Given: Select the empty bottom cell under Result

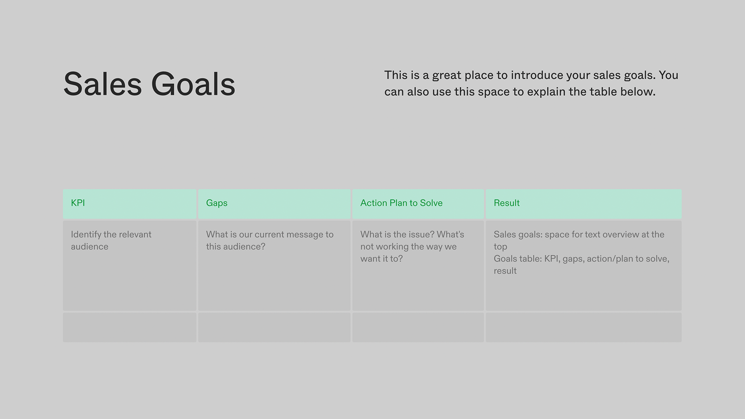Looking at the screenshot, I should coord(583,327).
